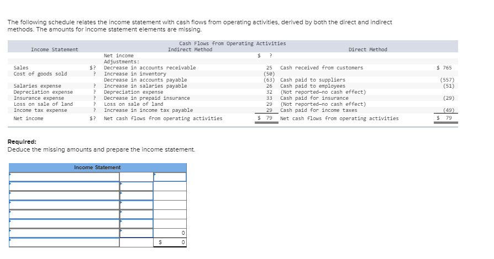Click the '(51)' amount

pos(449,86)
